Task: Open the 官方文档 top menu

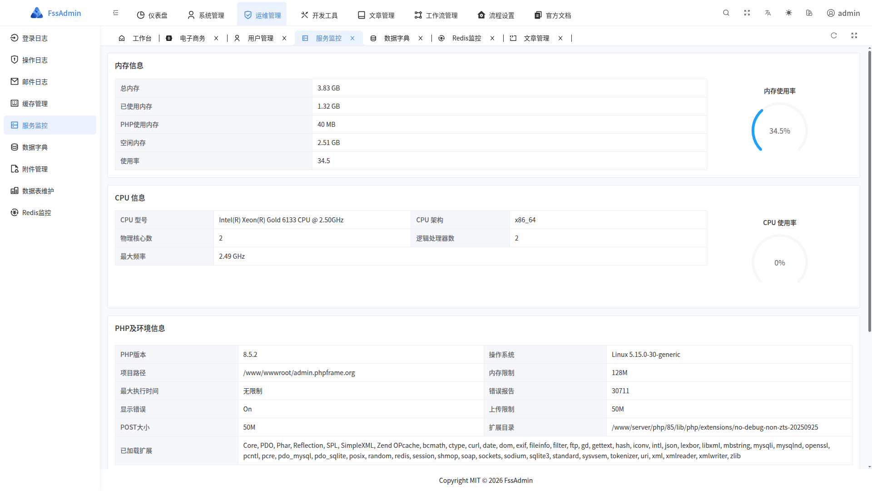Action: (553, 15)
